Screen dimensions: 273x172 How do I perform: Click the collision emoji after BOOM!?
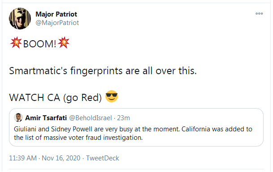pos(64,42)
